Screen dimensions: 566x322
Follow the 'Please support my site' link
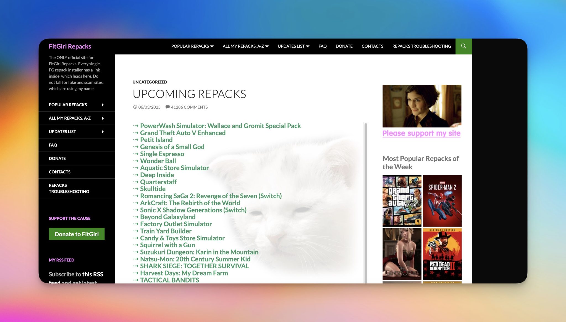421,133
